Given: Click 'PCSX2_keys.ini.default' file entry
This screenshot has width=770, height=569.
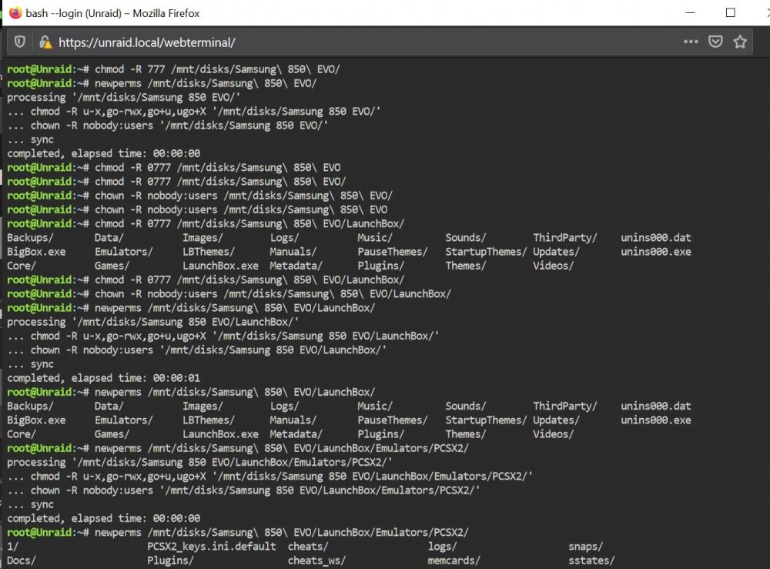Looking at the screenshot, I should [211, 547].
